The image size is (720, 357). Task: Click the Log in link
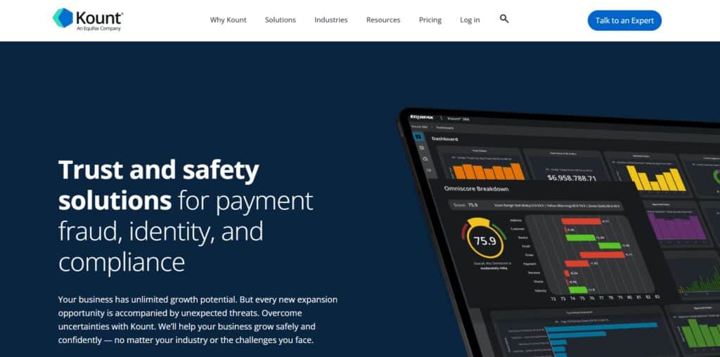point(470,20)
